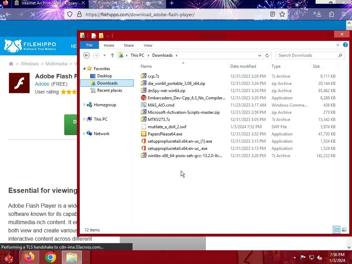Expand the Homegroup tree node
The height and width of the screenshot is (264, 352).
84,104
